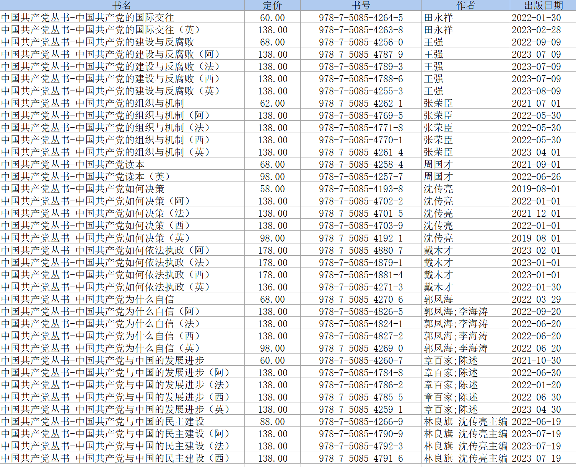Click the 88.00 price cell
This screenshot has width=576, height=467.
(272, 422)
